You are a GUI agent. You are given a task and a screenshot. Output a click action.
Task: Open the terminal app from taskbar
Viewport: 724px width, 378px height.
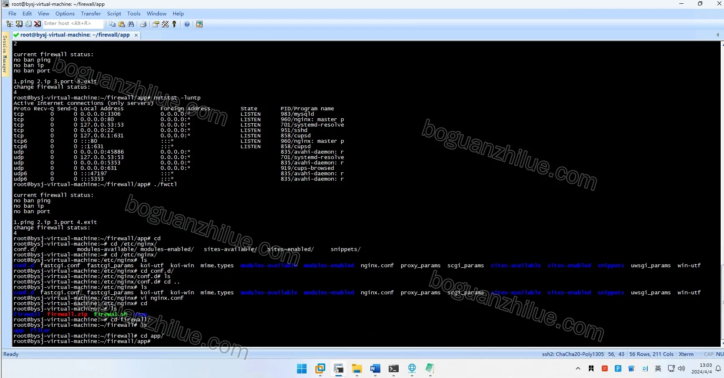coord(393,368)
